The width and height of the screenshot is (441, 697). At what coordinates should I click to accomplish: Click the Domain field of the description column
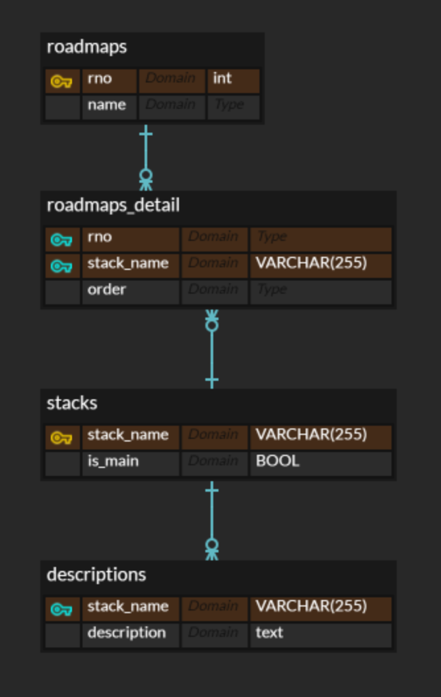[x=213, y=633]
